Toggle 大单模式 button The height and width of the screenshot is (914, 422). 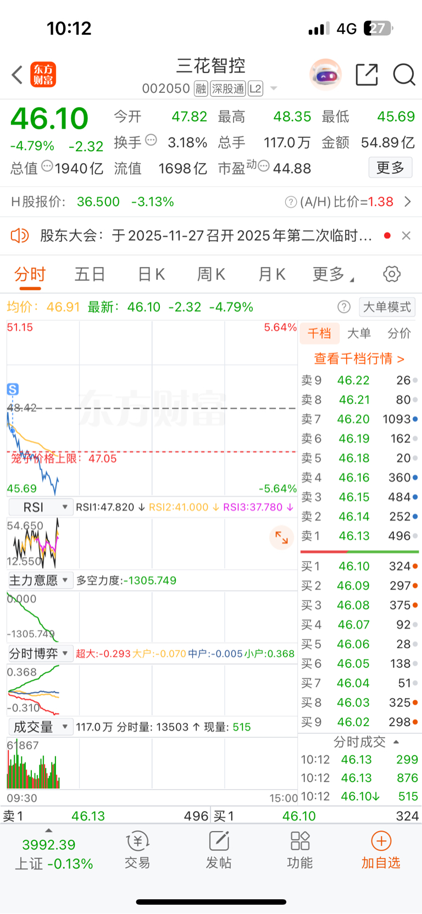tap(387, 307)
